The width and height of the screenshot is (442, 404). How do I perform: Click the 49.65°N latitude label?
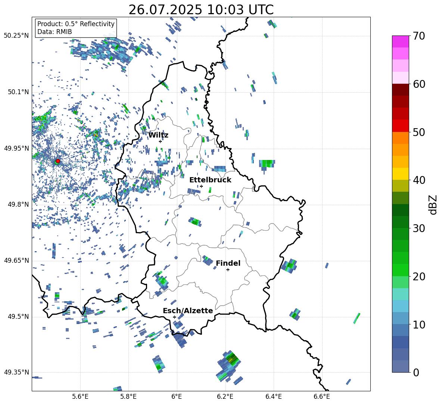click(16, 260)
